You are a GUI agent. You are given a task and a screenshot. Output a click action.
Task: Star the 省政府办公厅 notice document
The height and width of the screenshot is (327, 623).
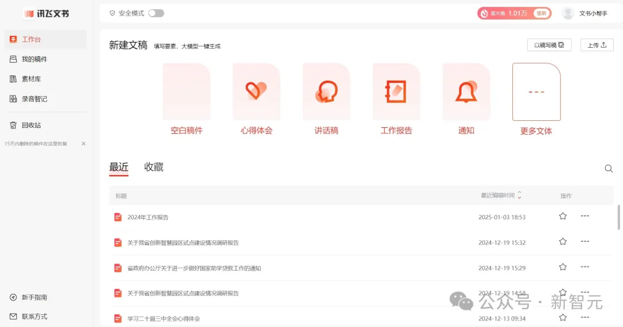562,267
